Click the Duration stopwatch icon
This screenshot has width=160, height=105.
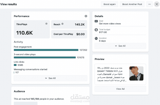pyautogui.click(x=96, y=38)
